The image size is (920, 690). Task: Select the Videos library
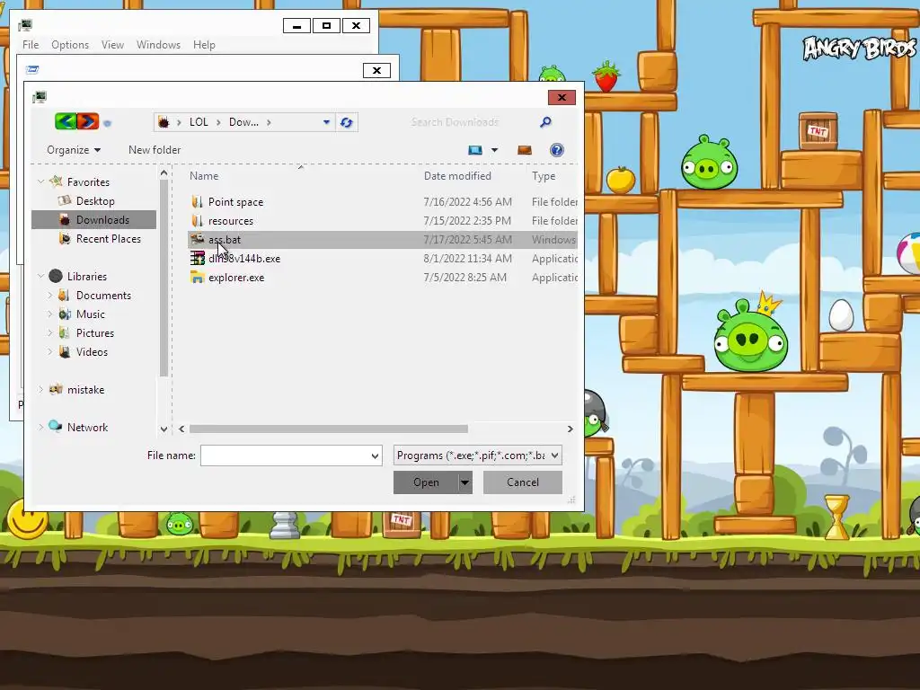point(93,351)
